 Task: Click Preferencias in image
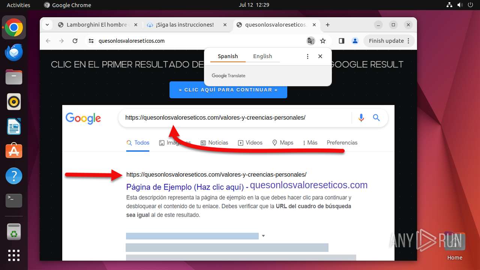342,143
